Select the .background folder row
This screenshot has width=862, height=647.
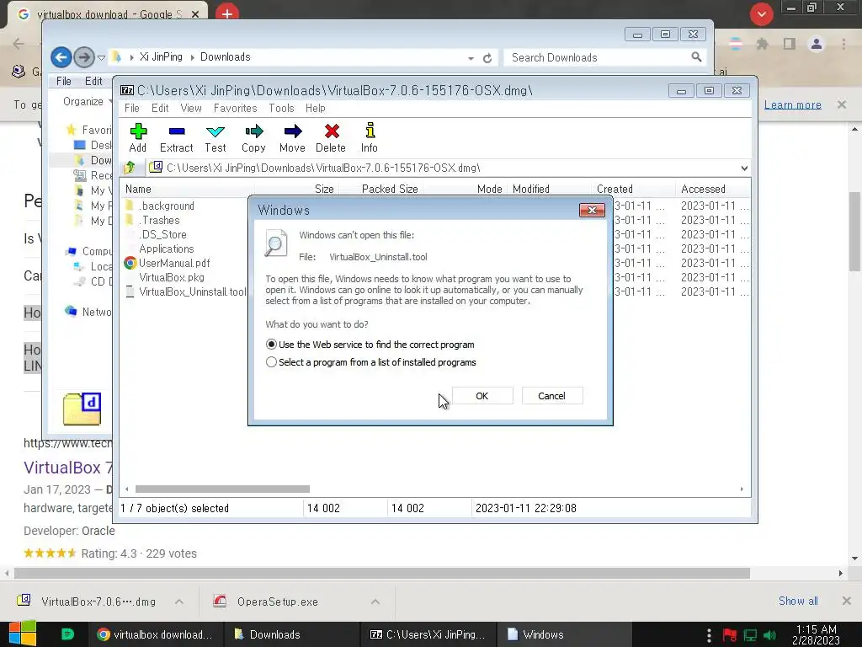click(x=167, y=206)
